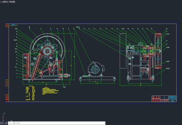Click the command line drag grip handle

(x=1, y=123)
